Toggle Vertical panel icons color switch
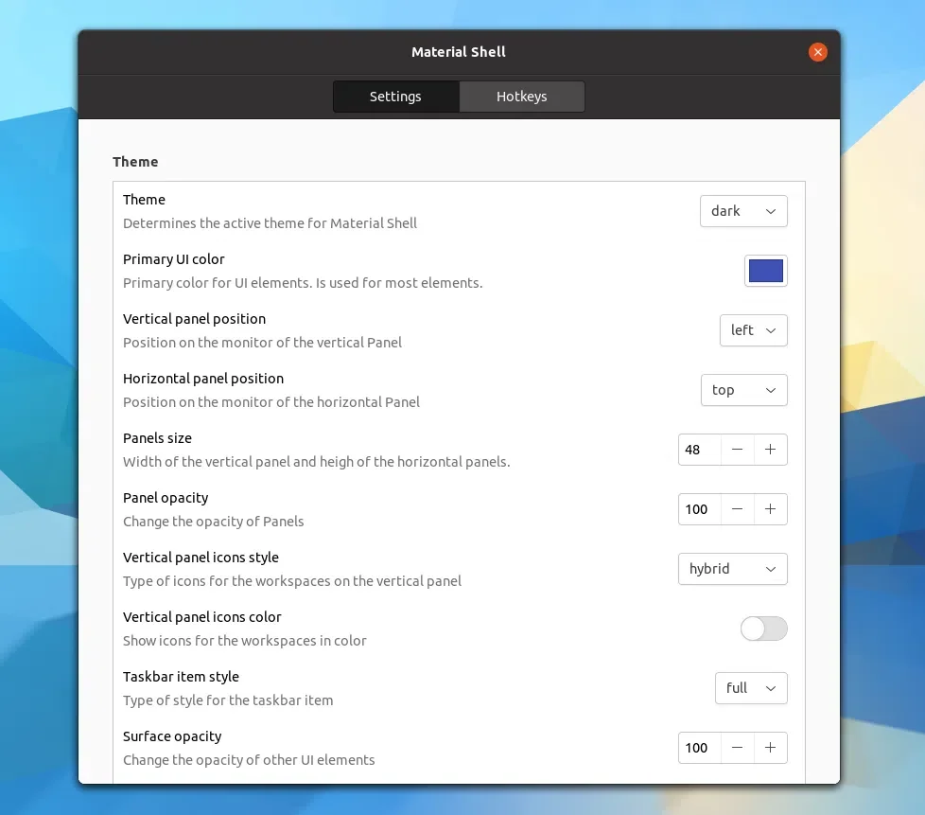925x815 pixels. (764, 629)
